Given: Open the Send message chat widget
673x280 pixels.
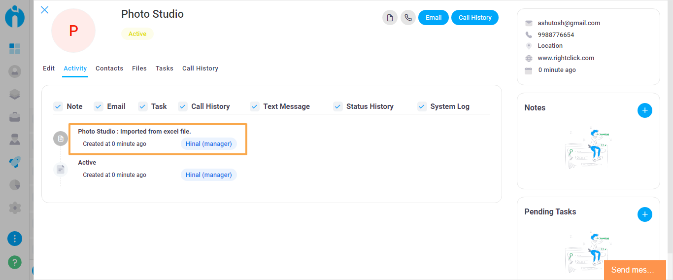Looking at the screenshot, I should [x=635, y=270].
